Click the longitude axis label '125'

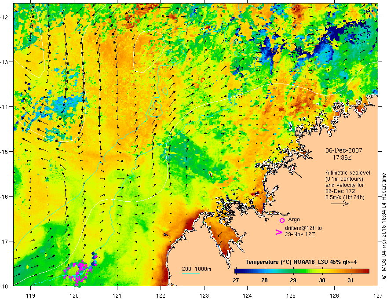click(291, 295)
